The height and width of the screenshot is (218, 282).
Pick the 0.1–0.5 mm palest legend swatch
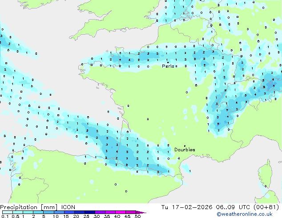(8, 212)
